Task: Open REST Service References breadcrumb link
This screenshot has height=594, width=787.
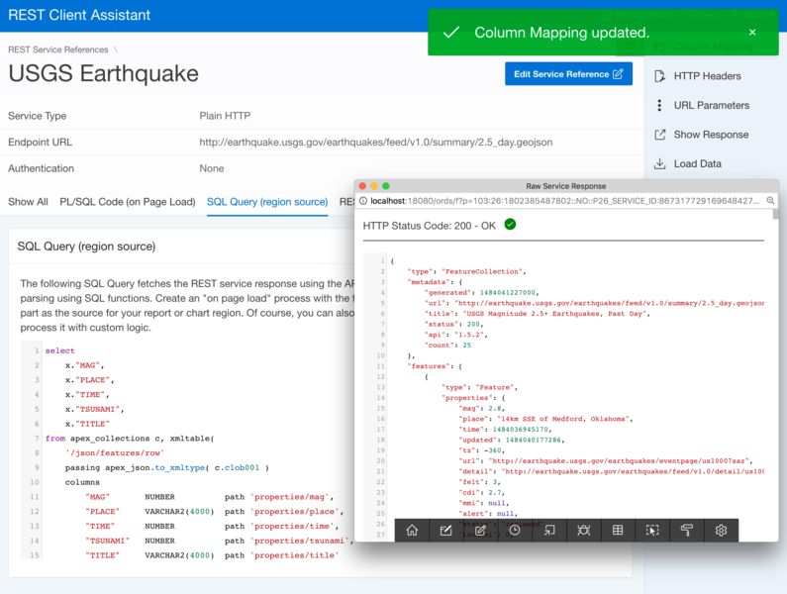Action: point(57,49)
